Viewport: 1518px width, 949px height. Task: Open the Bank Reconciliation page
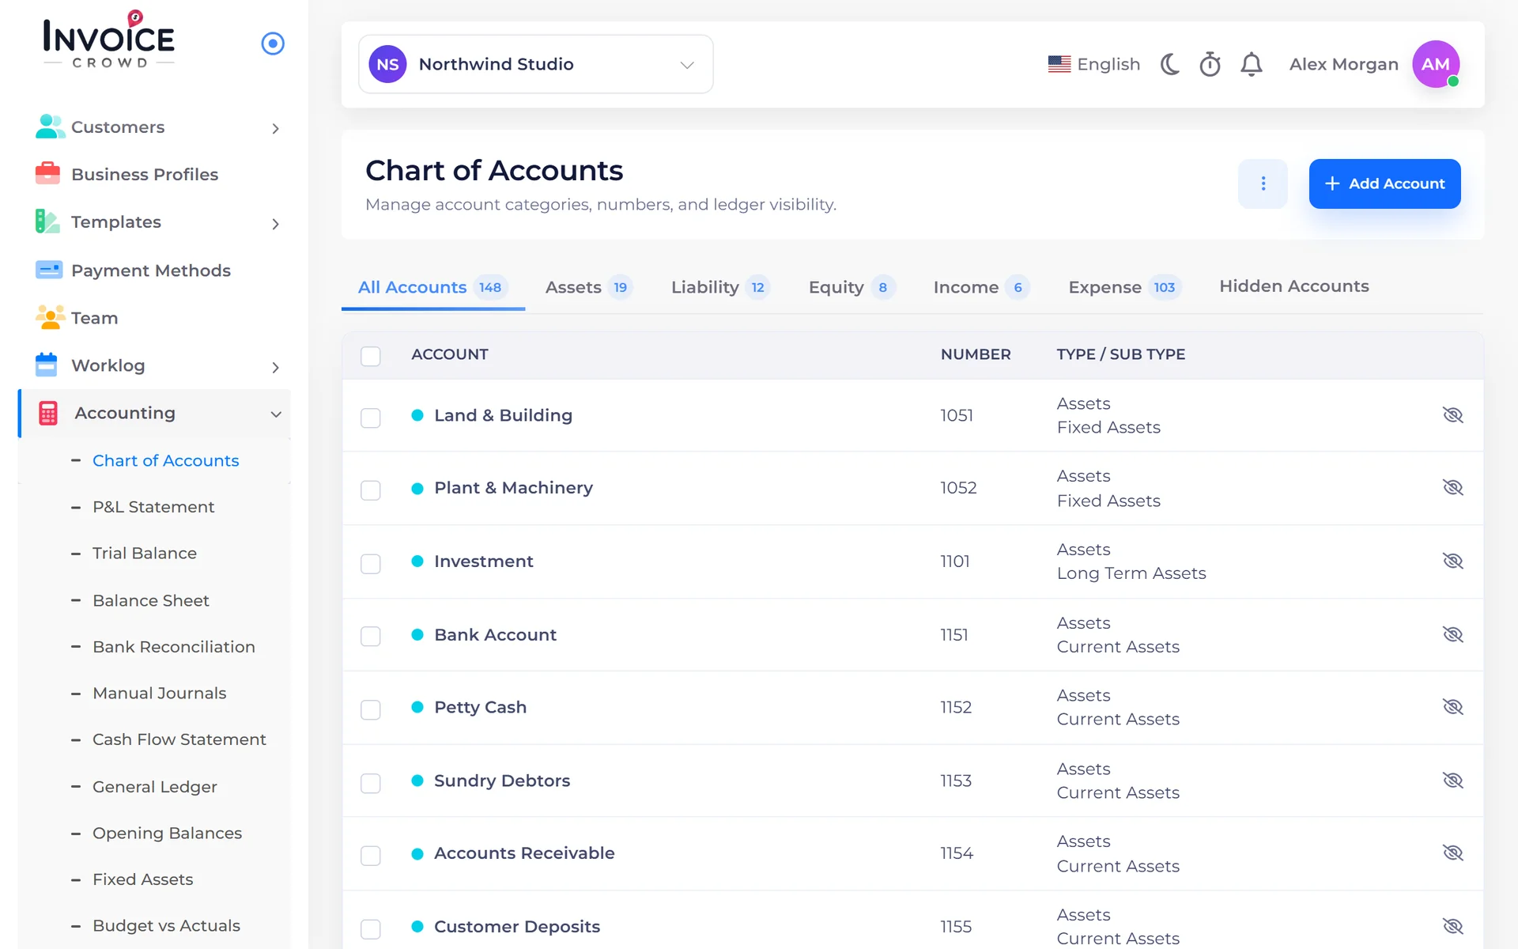(x=174, y=647)
